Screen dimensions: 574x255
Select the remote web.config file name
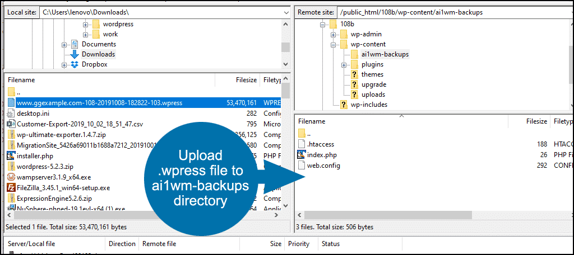tap(323, 166)
